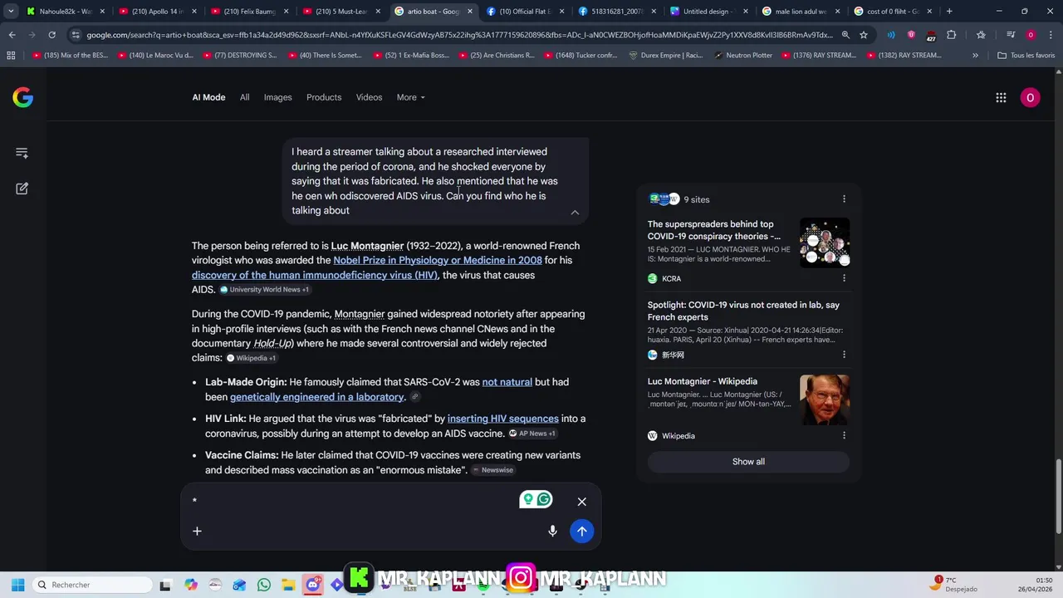Collapse the user question bubble
The image size is (1063, 598).
(575, 213)
